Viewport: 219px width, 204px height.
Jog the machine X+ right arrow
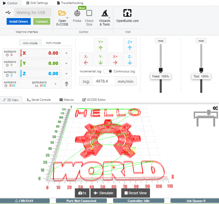(x=115, y=59)
